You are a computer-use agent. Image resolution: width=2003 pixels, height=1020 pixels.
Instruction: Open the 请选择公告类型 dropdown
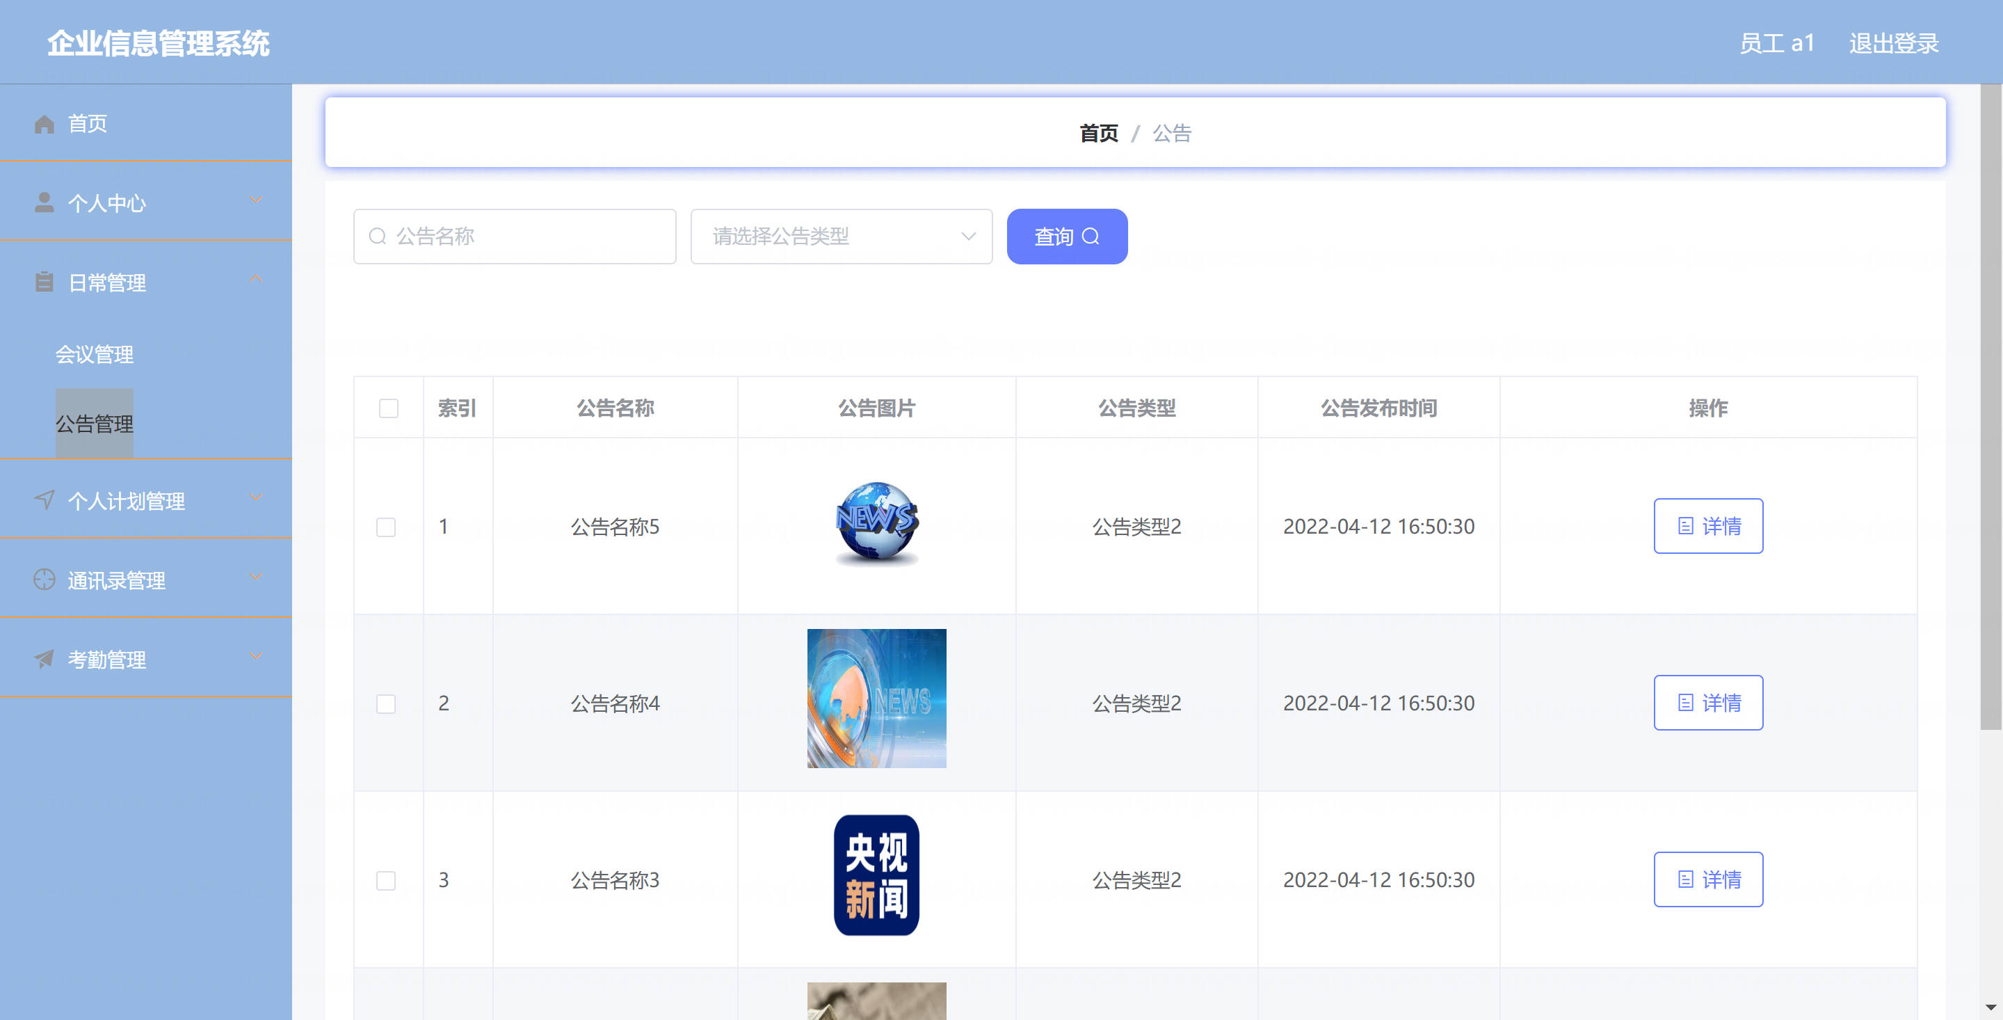tap(842, 236)
